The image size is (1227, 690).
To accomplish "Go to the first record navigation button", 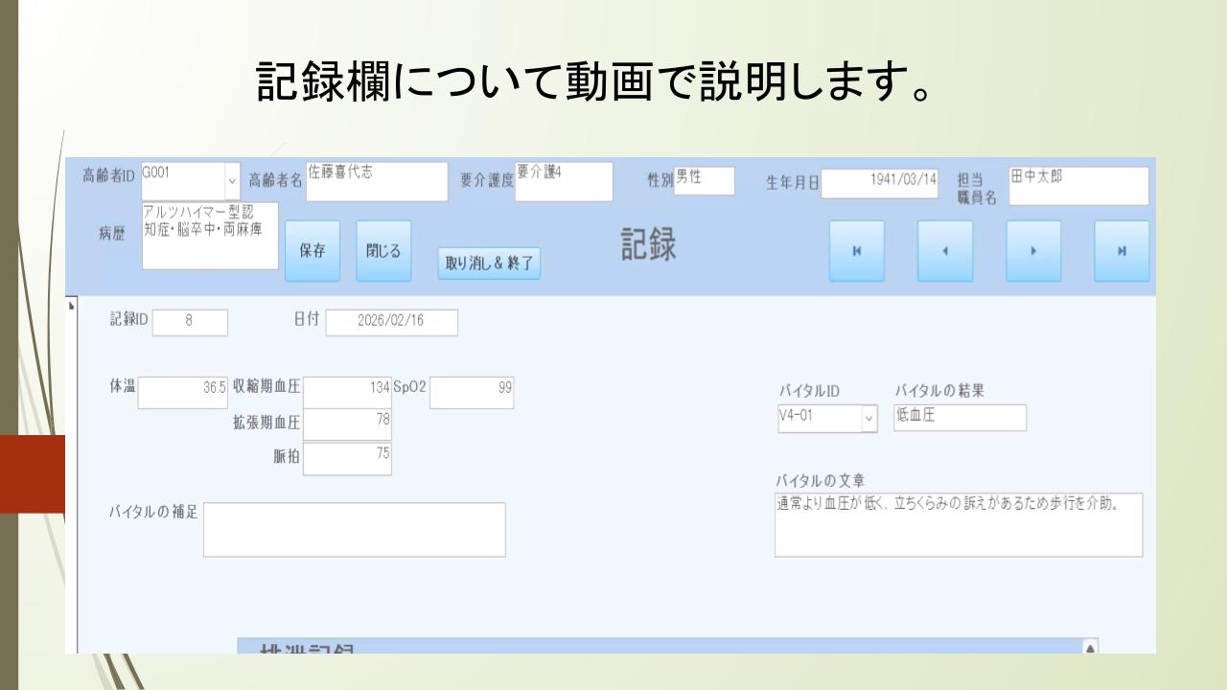I will pos(857,251).
